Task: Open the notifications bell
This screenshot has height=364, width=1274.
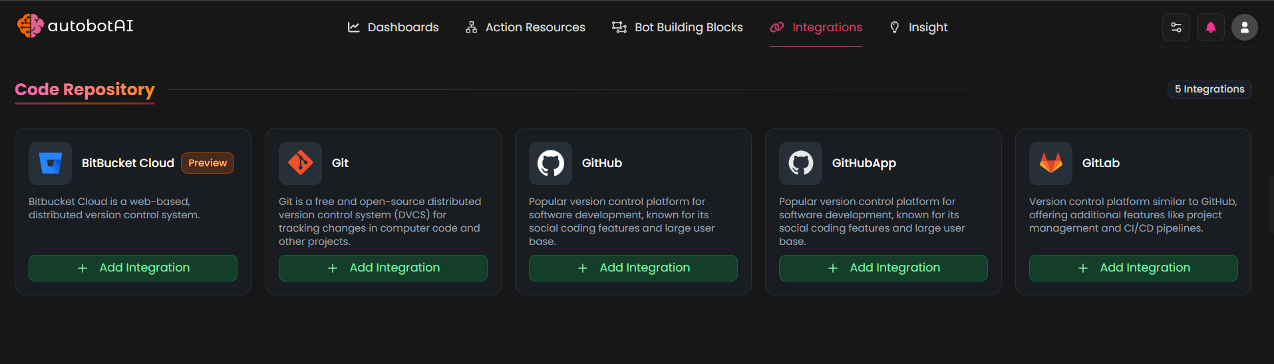Action: 1211,27
